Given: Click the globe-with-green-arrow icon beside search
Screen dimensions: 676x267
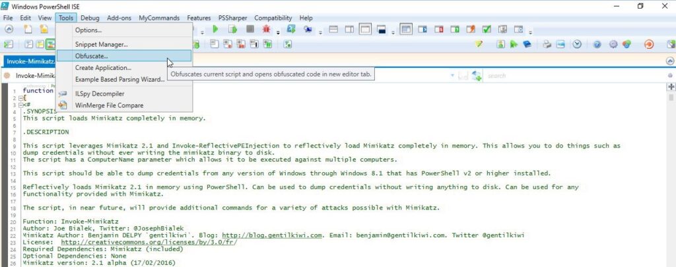Looking at the screenshot, I should (476, 76).
